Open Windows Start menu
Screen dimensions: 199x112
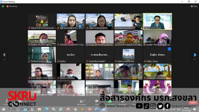point(3,109)
